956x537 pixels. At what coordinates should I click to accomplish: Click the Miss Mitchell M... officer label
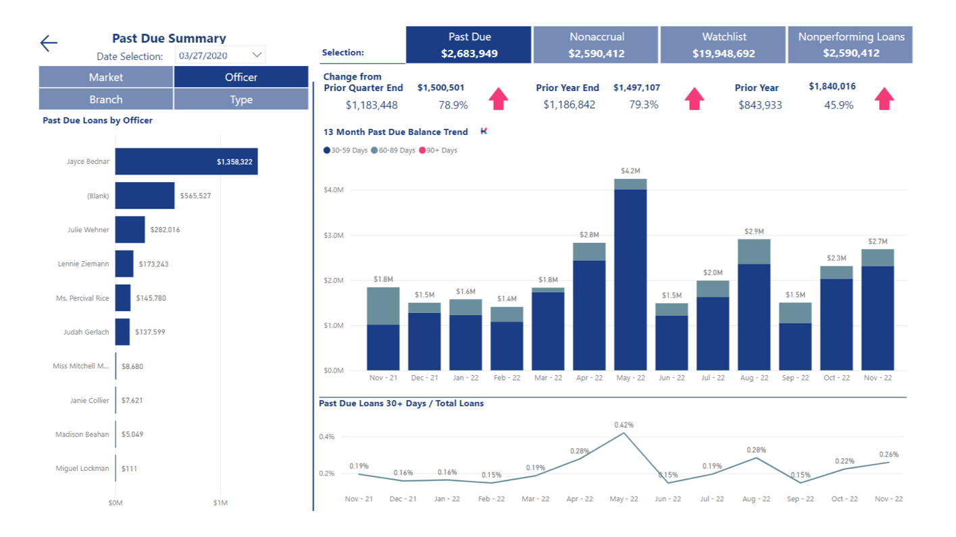click(x=81, y=366)
